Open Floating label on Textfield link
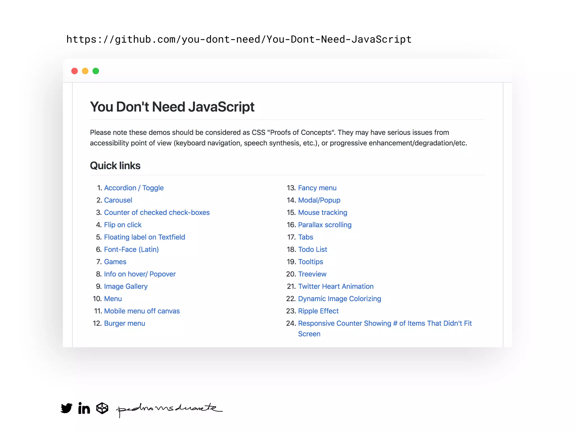Viewport: 575px width, 431px height. [x=144, y=237]
